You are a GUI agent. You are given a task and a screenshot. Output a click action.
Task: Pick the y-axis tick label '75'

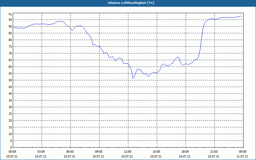[x=10, y=46]
